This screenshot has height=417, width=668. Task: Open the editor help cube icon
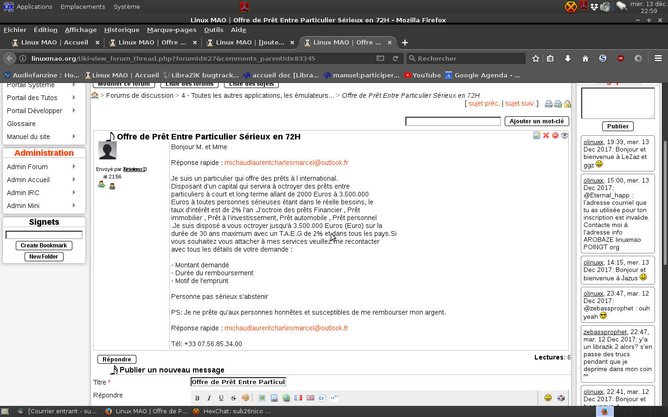[x=561, y=398]
